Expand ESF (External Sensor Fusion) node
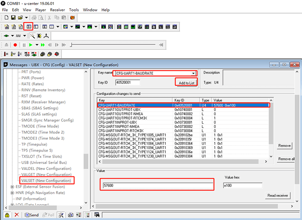The height and width of the screenshot is (220, 302). click(x=12, y=187)
